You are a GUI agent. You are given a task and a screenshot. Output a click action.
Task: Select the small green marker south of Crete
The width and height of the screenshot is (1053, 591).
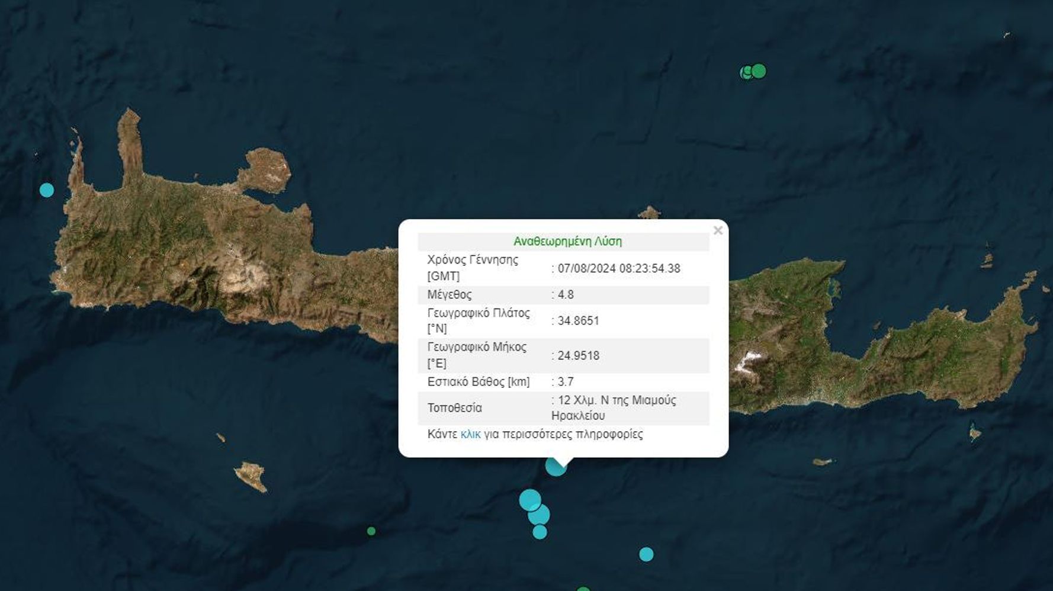pos(371,531)
